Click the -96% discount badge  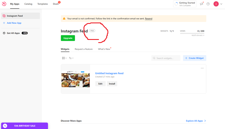[25, 33]
